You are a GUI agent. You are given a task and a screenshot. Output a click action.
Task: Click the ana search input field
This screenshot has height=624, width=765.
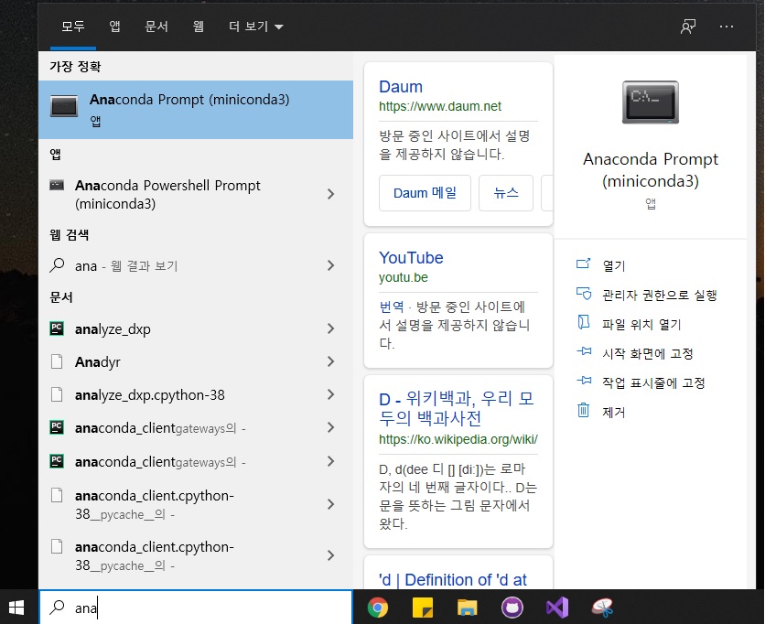tap(196, 608)
